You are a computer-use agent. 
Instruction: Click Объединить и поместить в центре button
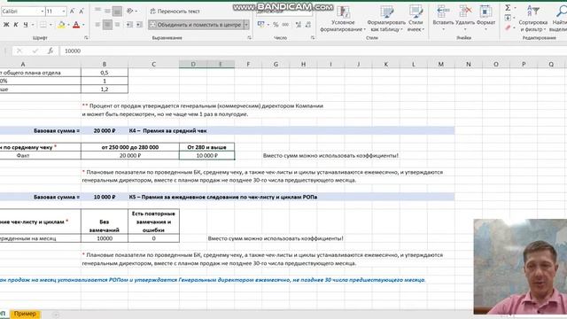(196, 25)
